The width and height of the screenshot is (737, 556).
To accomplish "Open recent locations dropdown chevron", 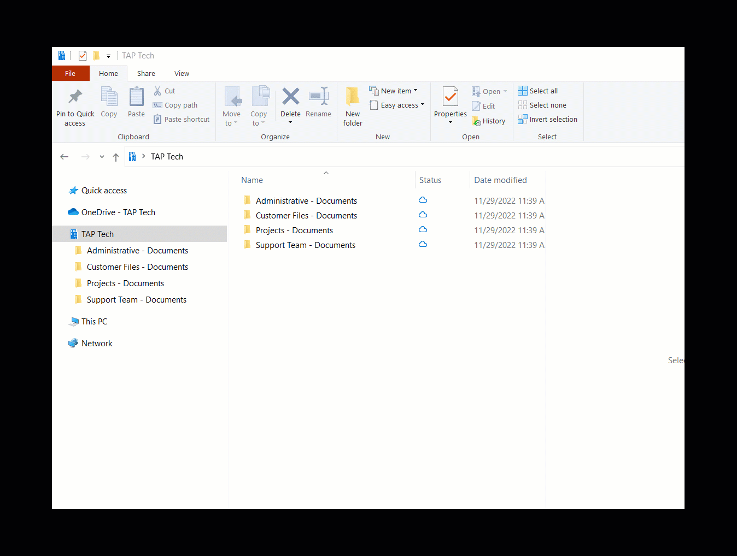I will coord(102,157).
